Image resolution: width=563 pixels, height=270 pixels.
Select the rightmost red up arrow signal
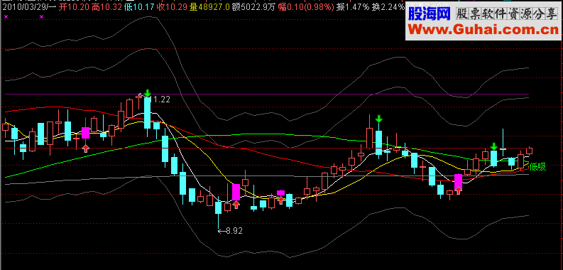[458, 190]
